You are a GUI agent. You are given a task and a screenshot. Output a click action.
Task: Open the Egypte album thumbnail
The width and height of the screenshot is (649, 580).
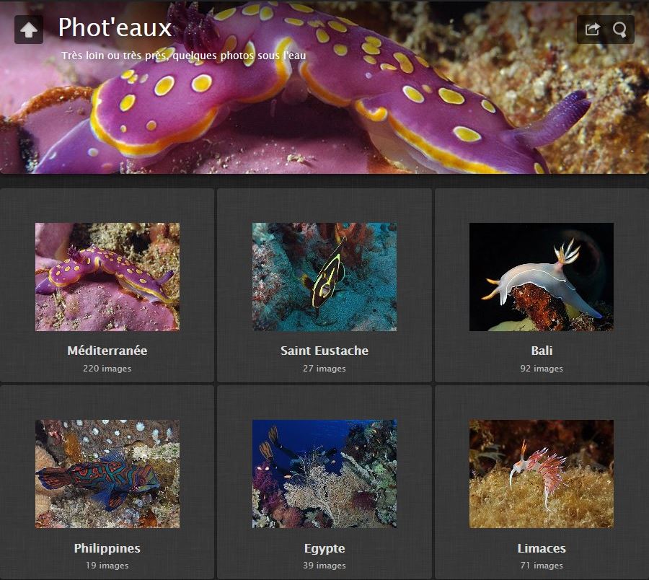click(x=324, y=474)
